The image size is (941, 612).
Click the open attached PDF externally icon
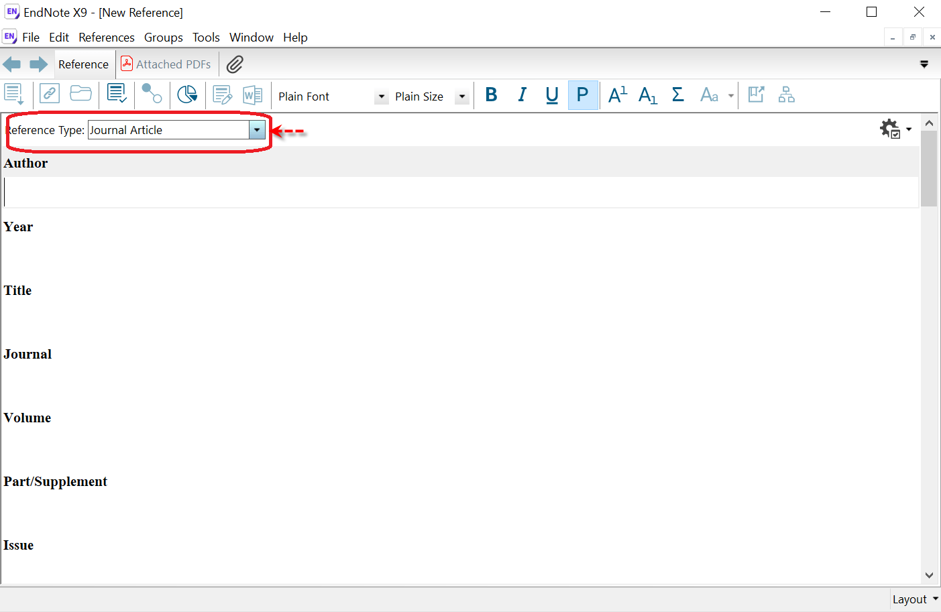pos(757,95)
